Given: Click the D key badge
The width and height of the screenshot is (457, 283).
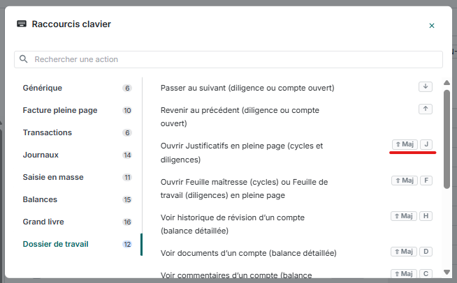Looking at the screenshot, I should [427, 252].
